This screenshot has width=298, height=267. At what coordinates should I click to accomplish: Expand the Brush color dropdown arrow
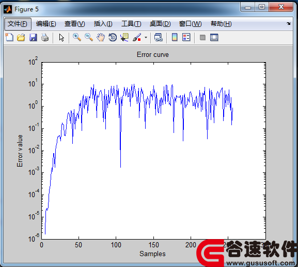(x=146, y=37)
